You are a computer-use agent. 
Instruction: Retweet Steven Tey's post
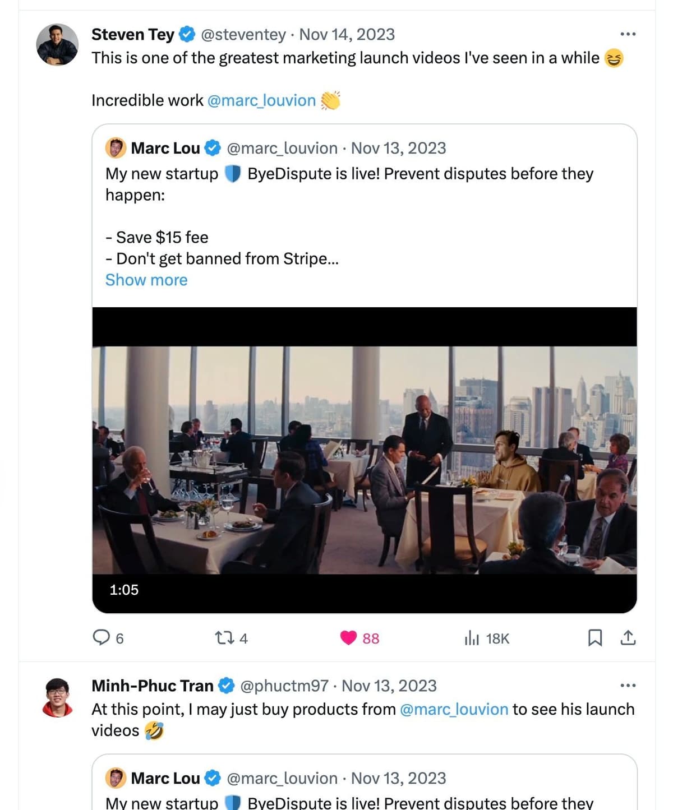pos(225,638)
